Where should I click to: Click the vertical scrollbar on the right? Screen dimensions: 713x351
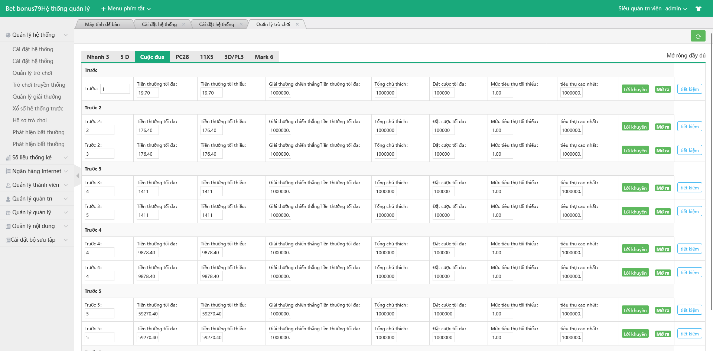pos(711,170)
